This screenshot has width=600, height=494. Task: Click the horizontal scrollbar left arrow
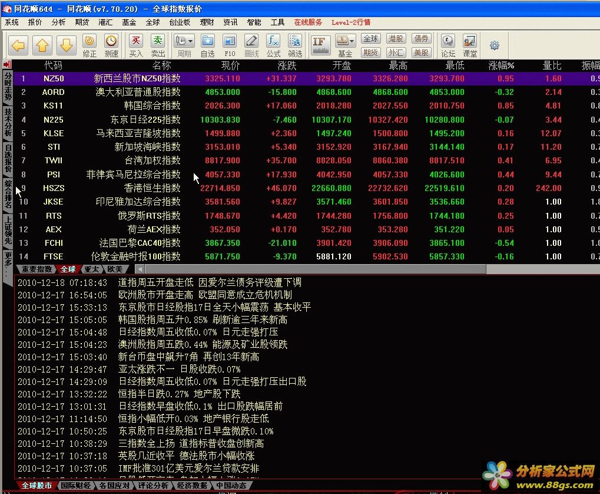(x=140, y=269)
